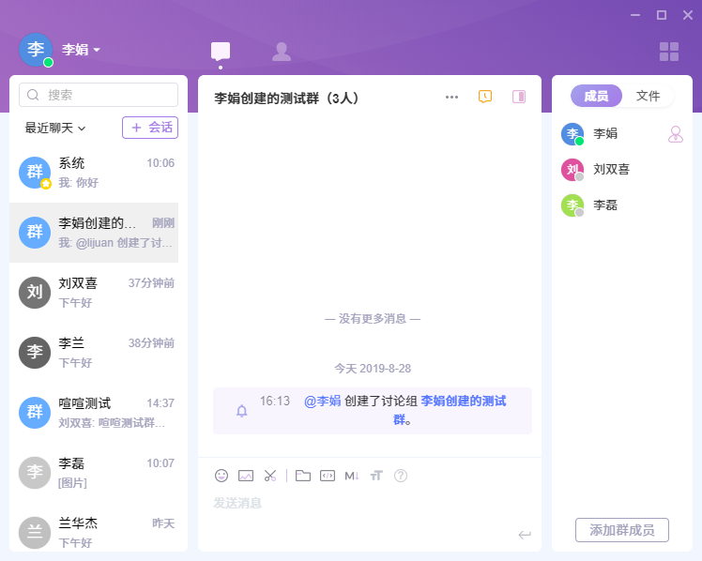Click the font size icon
The height and width of the screenshot is (561, 702).
coord(376,476)
